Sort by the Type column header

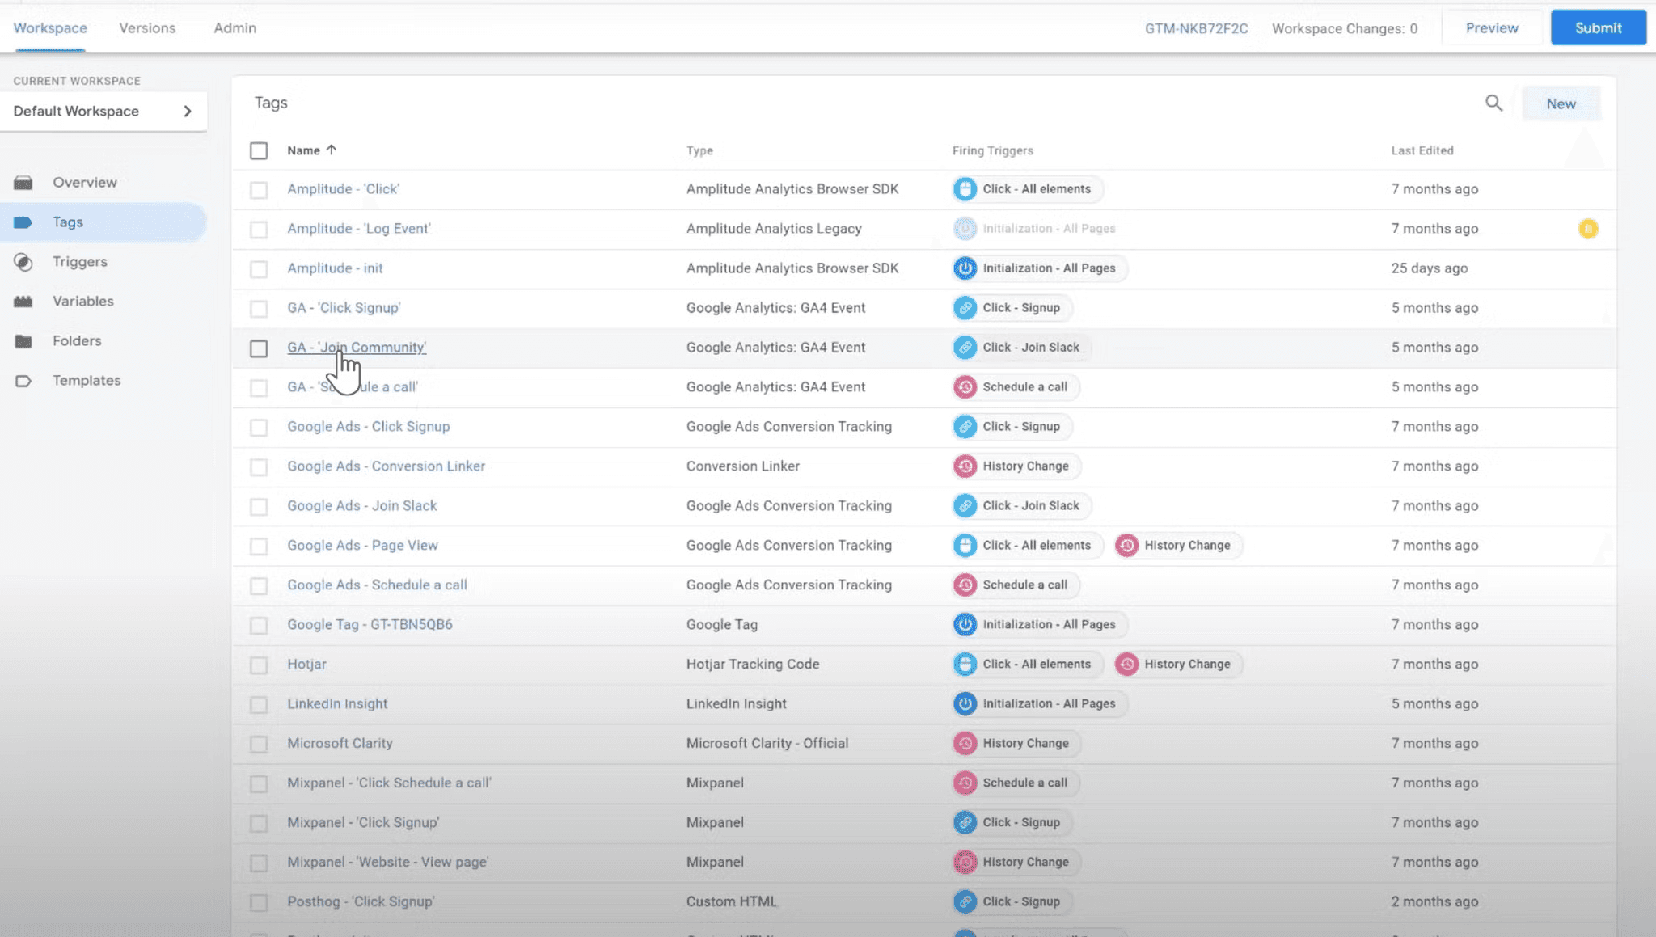coord(699,150)
